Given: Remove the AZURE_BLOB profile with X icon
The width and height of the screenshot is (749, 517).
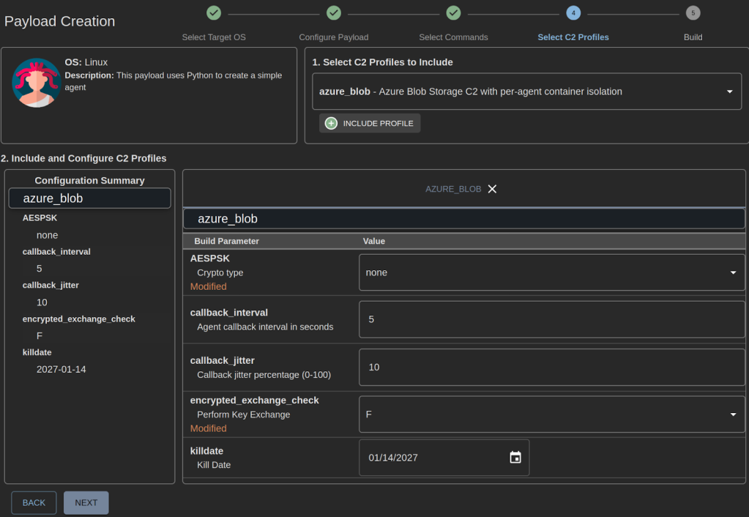Looking at the screenshot, I should coord(492,189).
